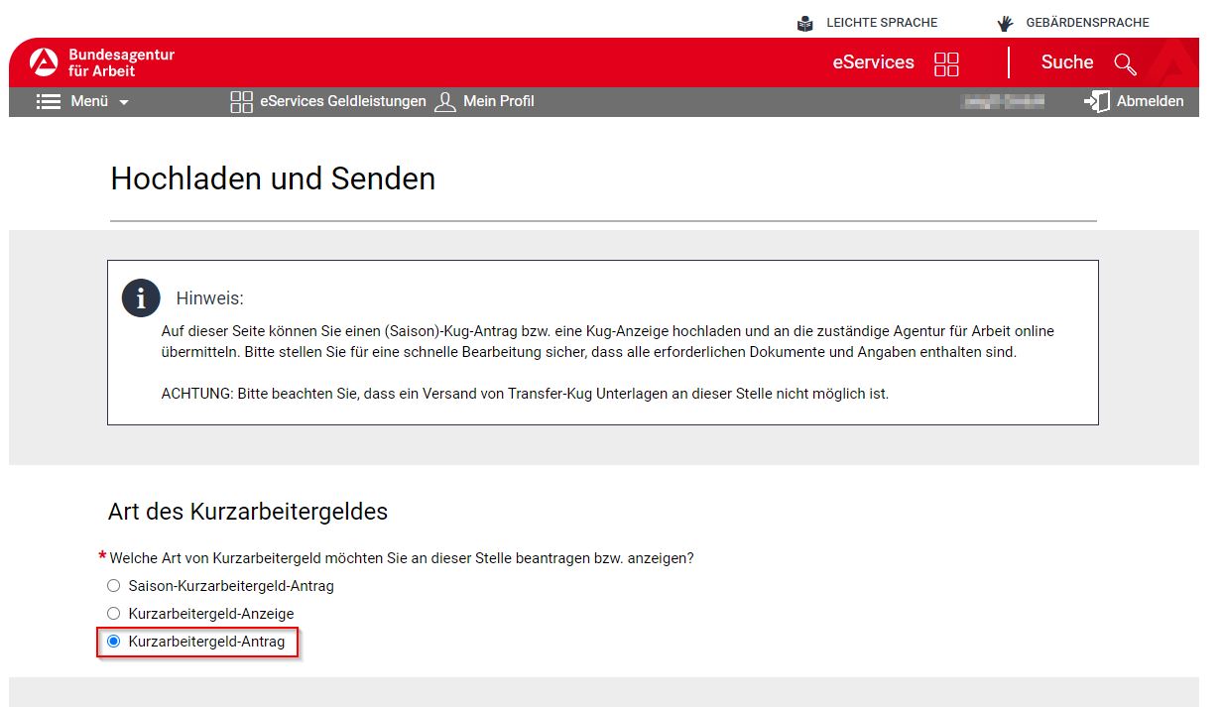Click the eServices Geldleistungen grid icon
The height and width of the screenshot is (707, 1224).
click(x=241, y=101)
